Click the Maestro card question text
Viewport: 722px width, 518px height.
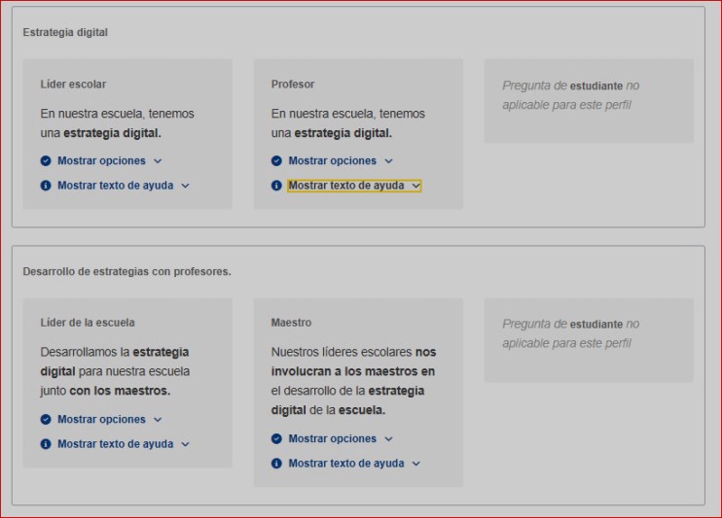pyautogui.click(x=352, y=381)
